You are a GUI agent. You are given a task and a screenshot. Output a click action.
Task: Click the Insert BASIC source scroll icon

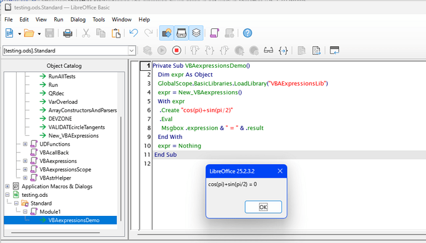[214, 33]
